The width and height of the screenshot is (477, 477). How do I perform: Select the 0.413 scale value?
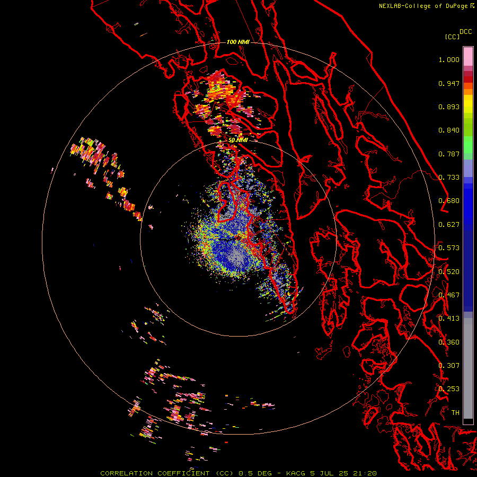[449, 319]
